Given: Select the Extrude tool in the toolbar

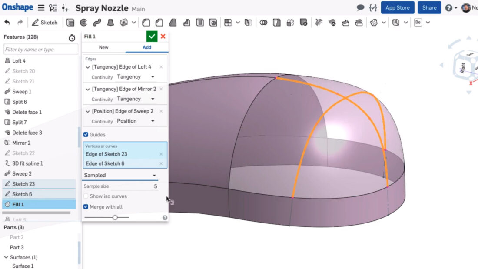Looking at the screenshot, I should (x=70, y=22).
